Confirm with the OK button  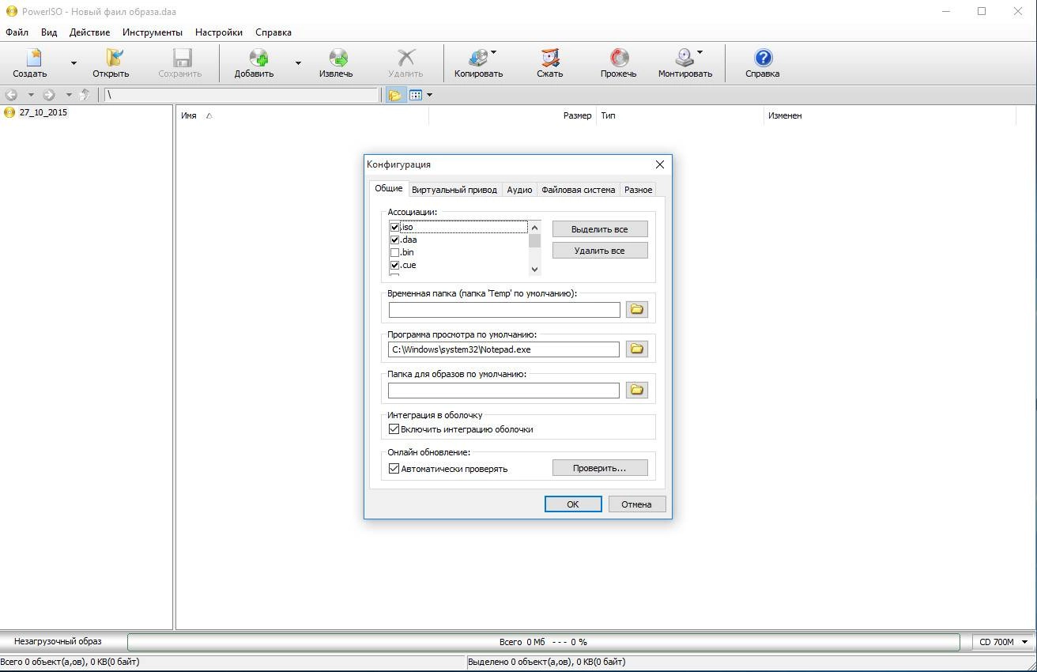573,504
